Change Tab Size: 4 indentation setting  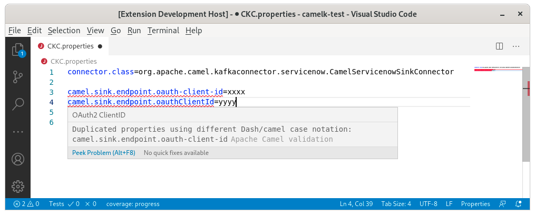pos(395,204)
